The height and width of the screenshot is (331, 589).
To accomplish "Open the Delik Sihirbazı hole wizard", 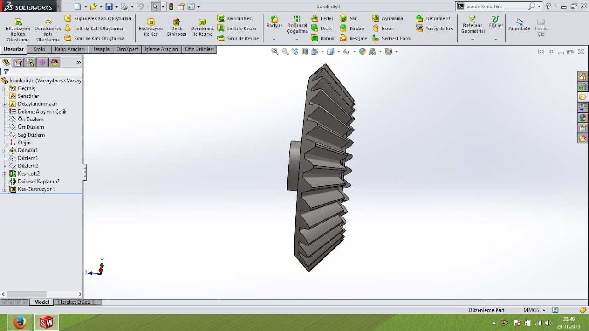I will 177,28.
